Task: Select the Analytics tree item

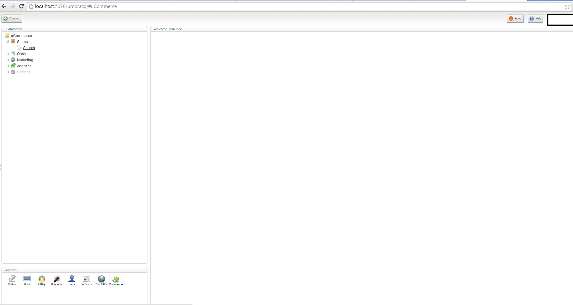Action: point(24,66)
